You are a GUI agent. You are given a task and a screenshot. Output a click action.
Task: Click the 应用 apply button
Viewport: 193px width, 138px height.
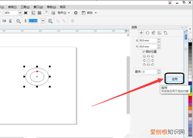click(x=174, y=79)
